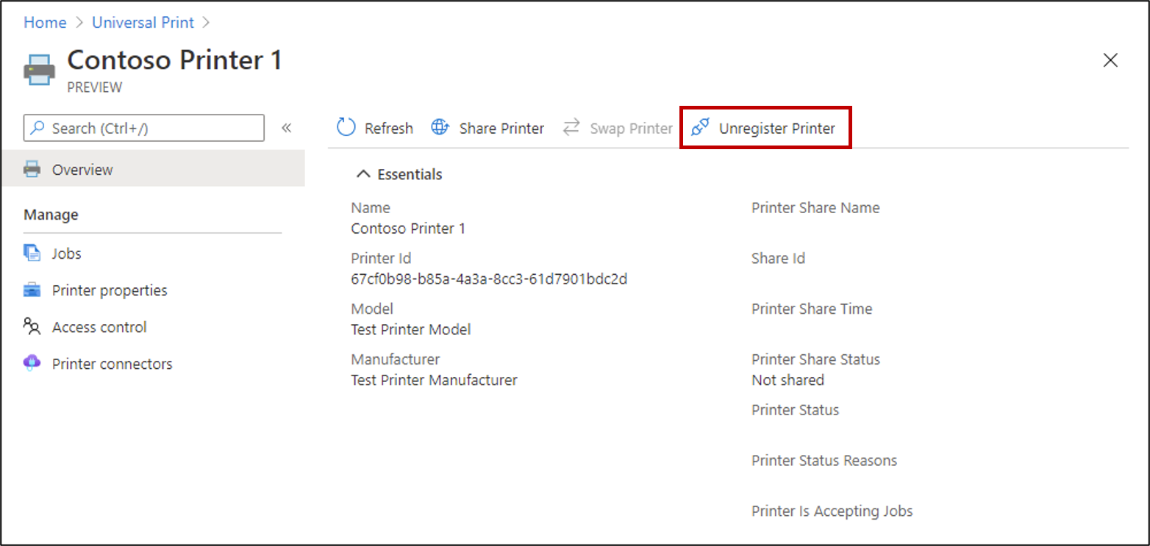
Task: Navigate to Universal Print via breadcrumb
Action: point(143,22)
